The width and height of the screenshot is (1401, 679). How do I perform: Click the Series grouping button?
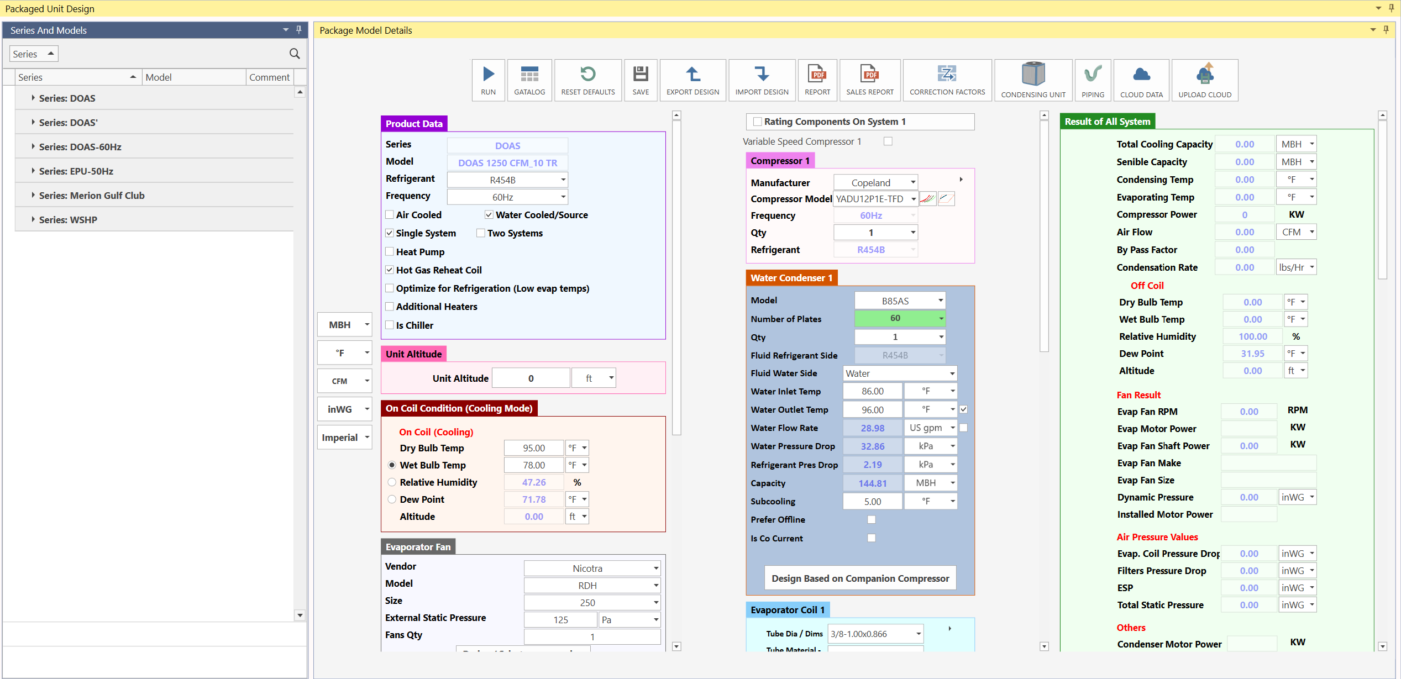pos(34,54)
